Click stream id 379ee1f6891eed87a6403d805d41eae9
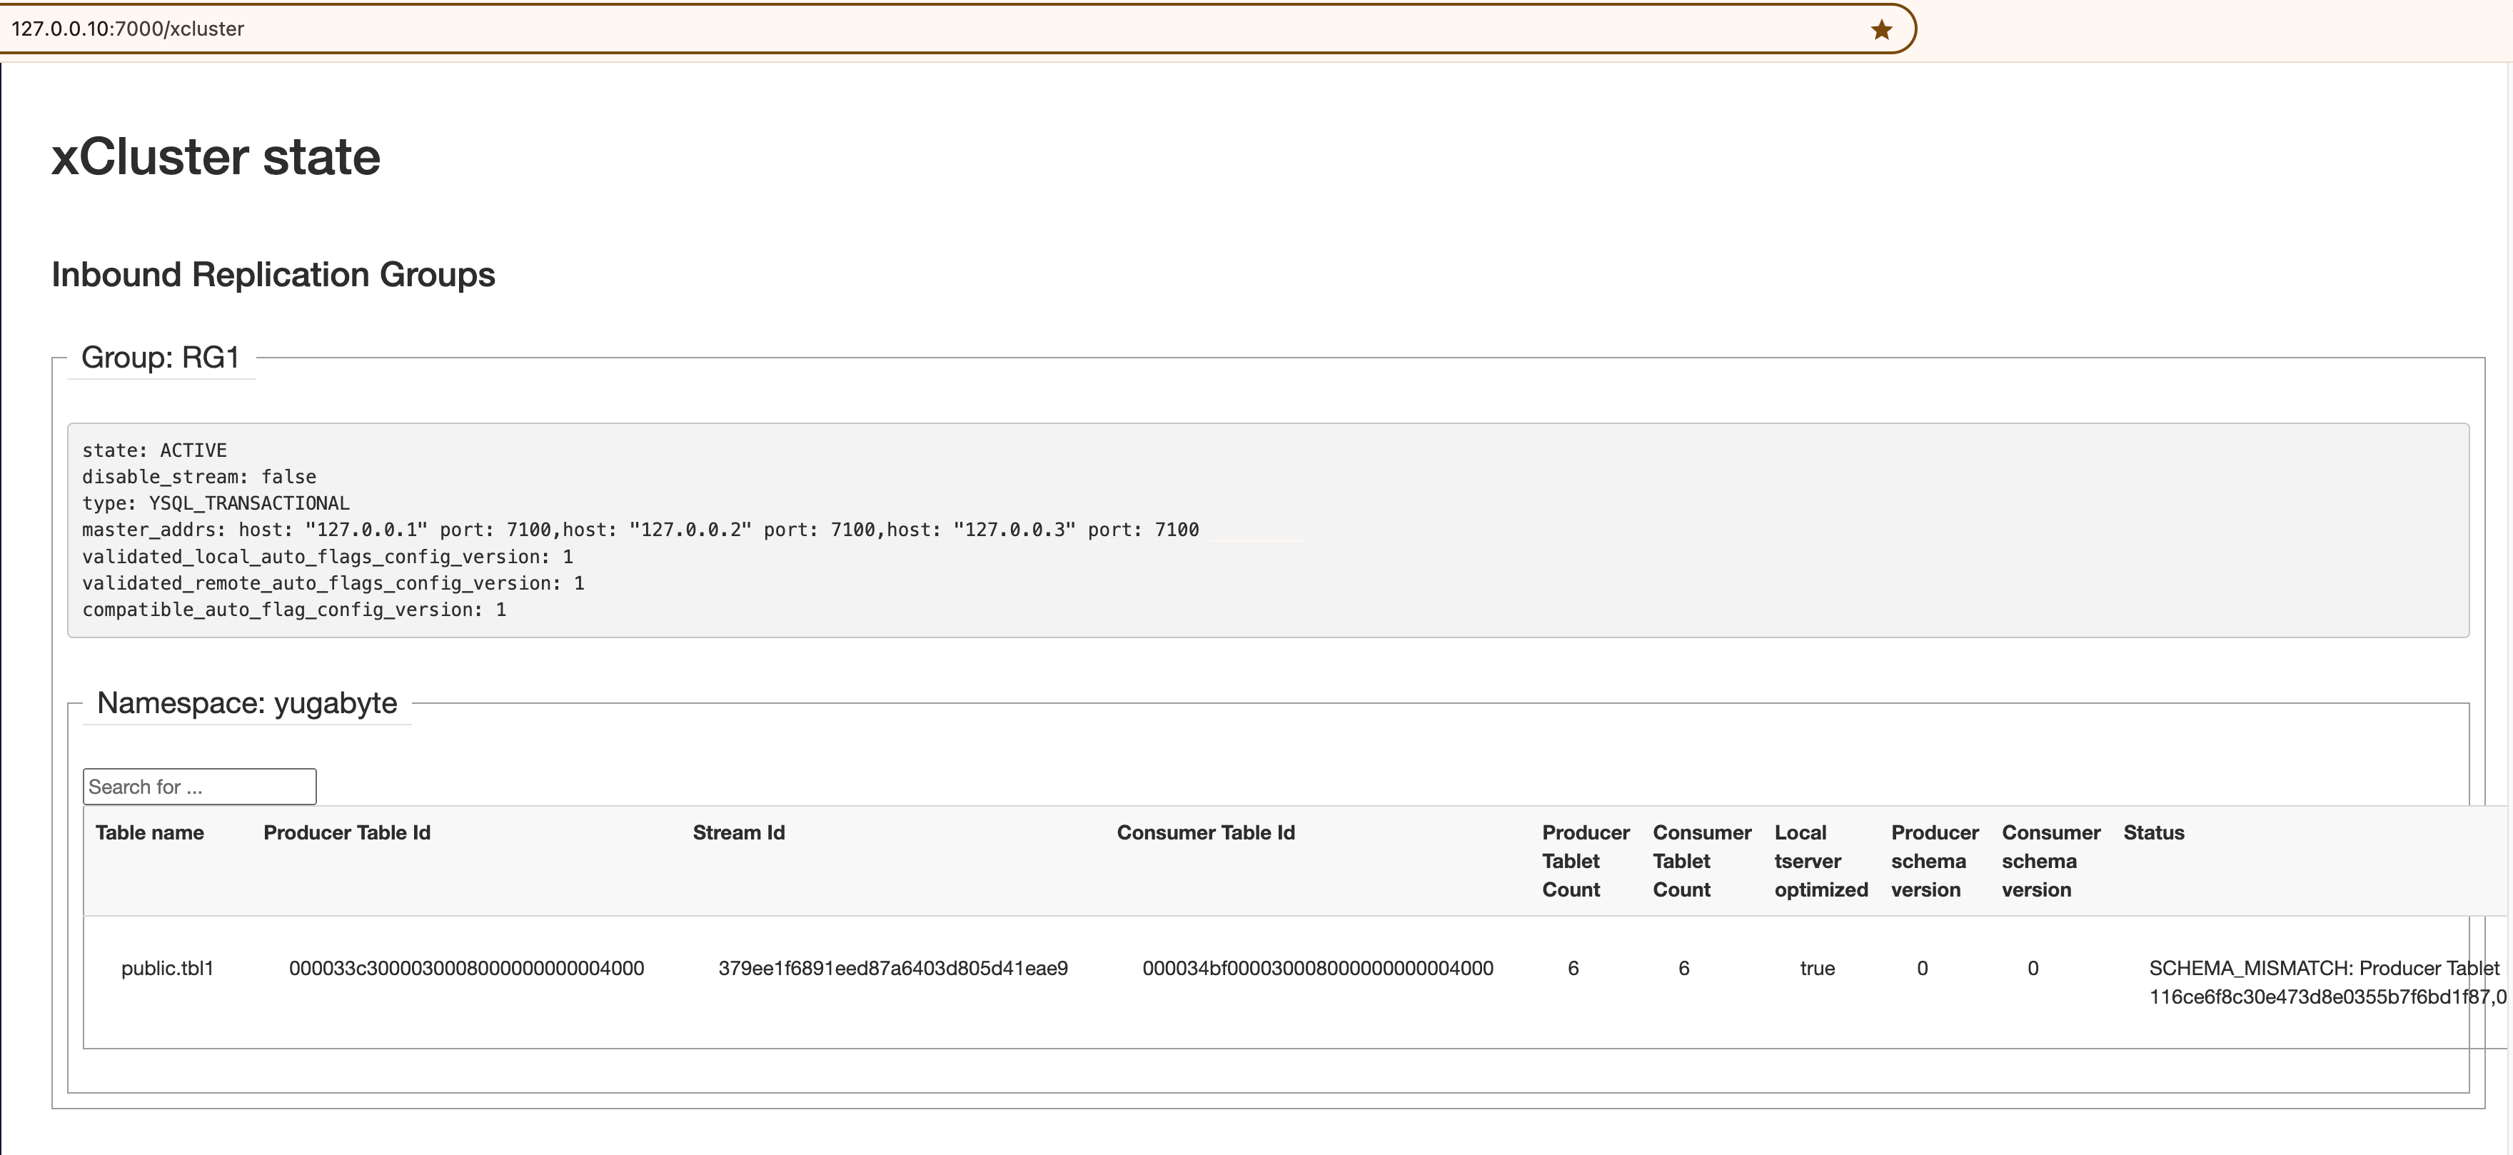 click(x=892, y=968)
